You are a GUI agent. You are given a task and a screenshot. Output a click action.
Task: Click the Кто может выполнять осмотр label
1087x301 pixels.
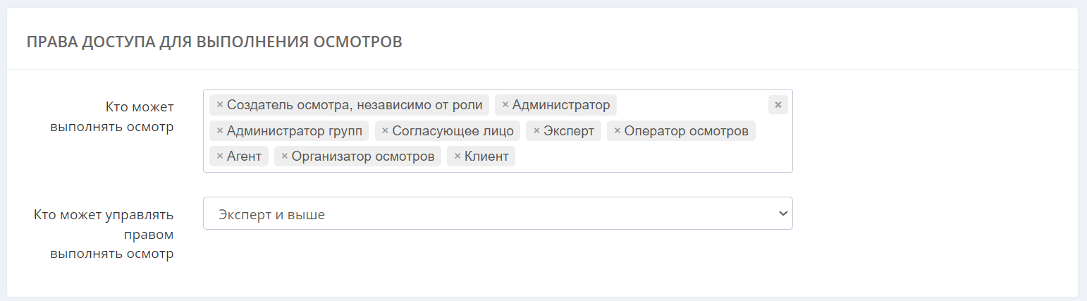pyautogui.click(x=111, y=117)
